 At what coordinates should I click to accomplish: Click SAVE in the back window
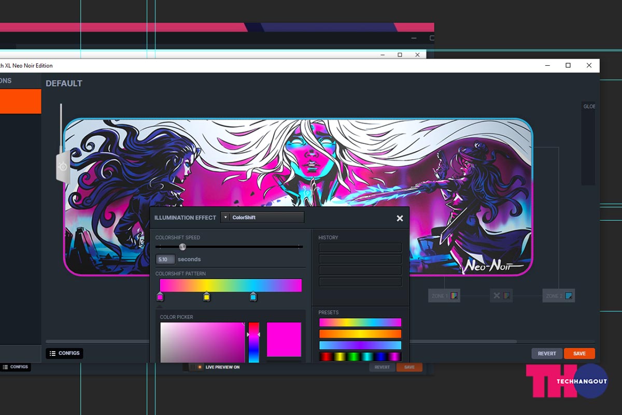409,367
